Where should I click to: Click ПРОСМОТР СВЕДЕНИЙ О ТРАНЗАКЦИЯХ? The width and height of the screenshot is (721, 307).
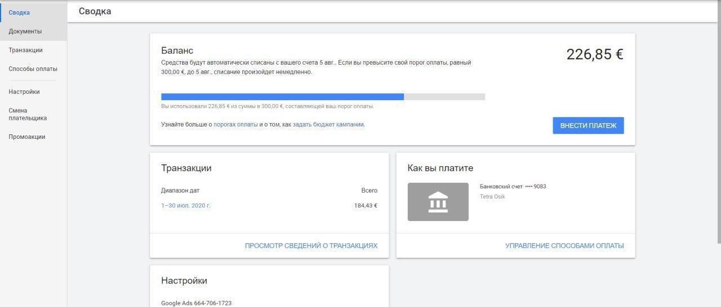coord(311,246)
